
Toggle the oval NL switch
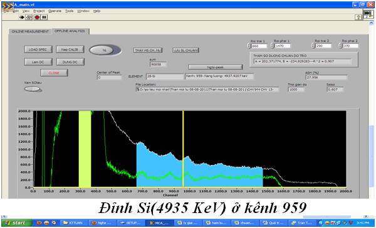[105, 50]
